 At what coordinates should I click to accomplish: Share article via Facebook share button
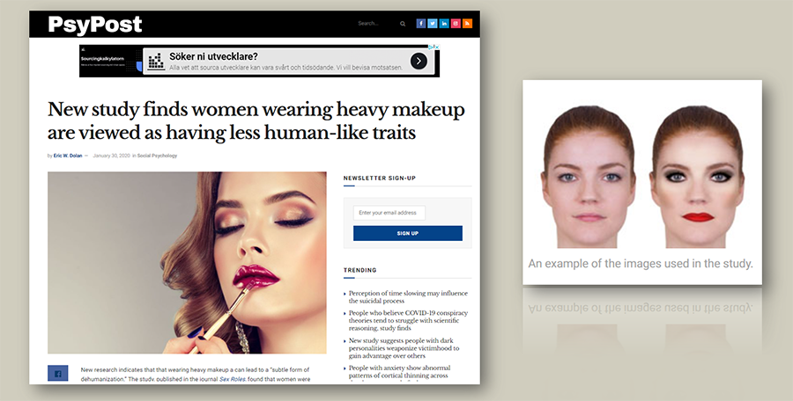pyautogui.click(x=57, y=373)
